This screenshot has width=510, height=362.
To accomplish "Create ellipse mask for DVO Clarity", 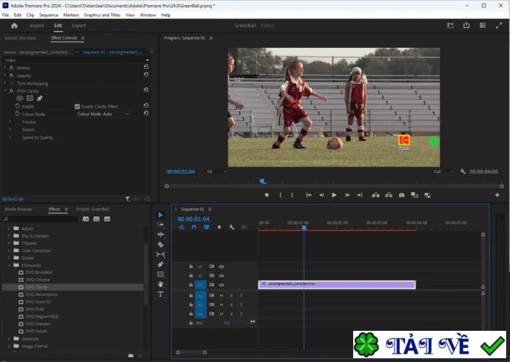I will [x=20, y=98].
